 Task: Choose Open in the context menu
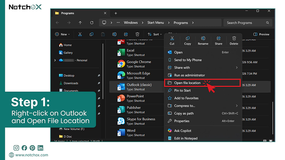[x=203, y=52]
